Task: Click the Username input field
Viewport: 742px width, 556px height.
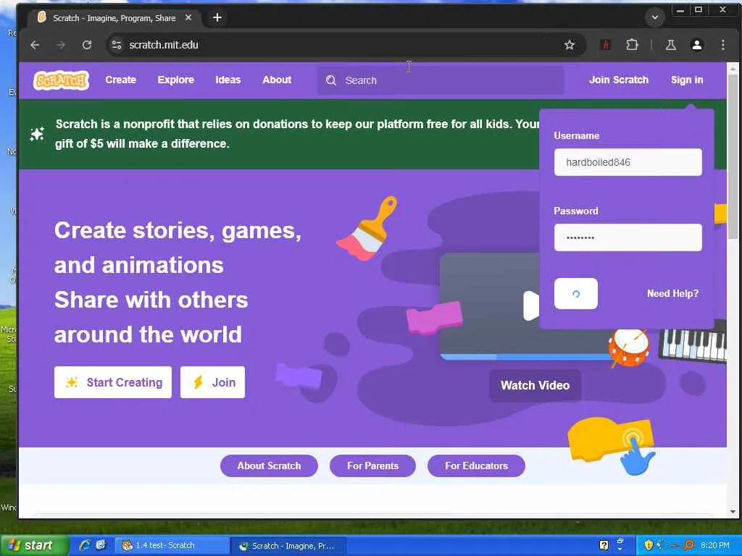Action: 628,162
